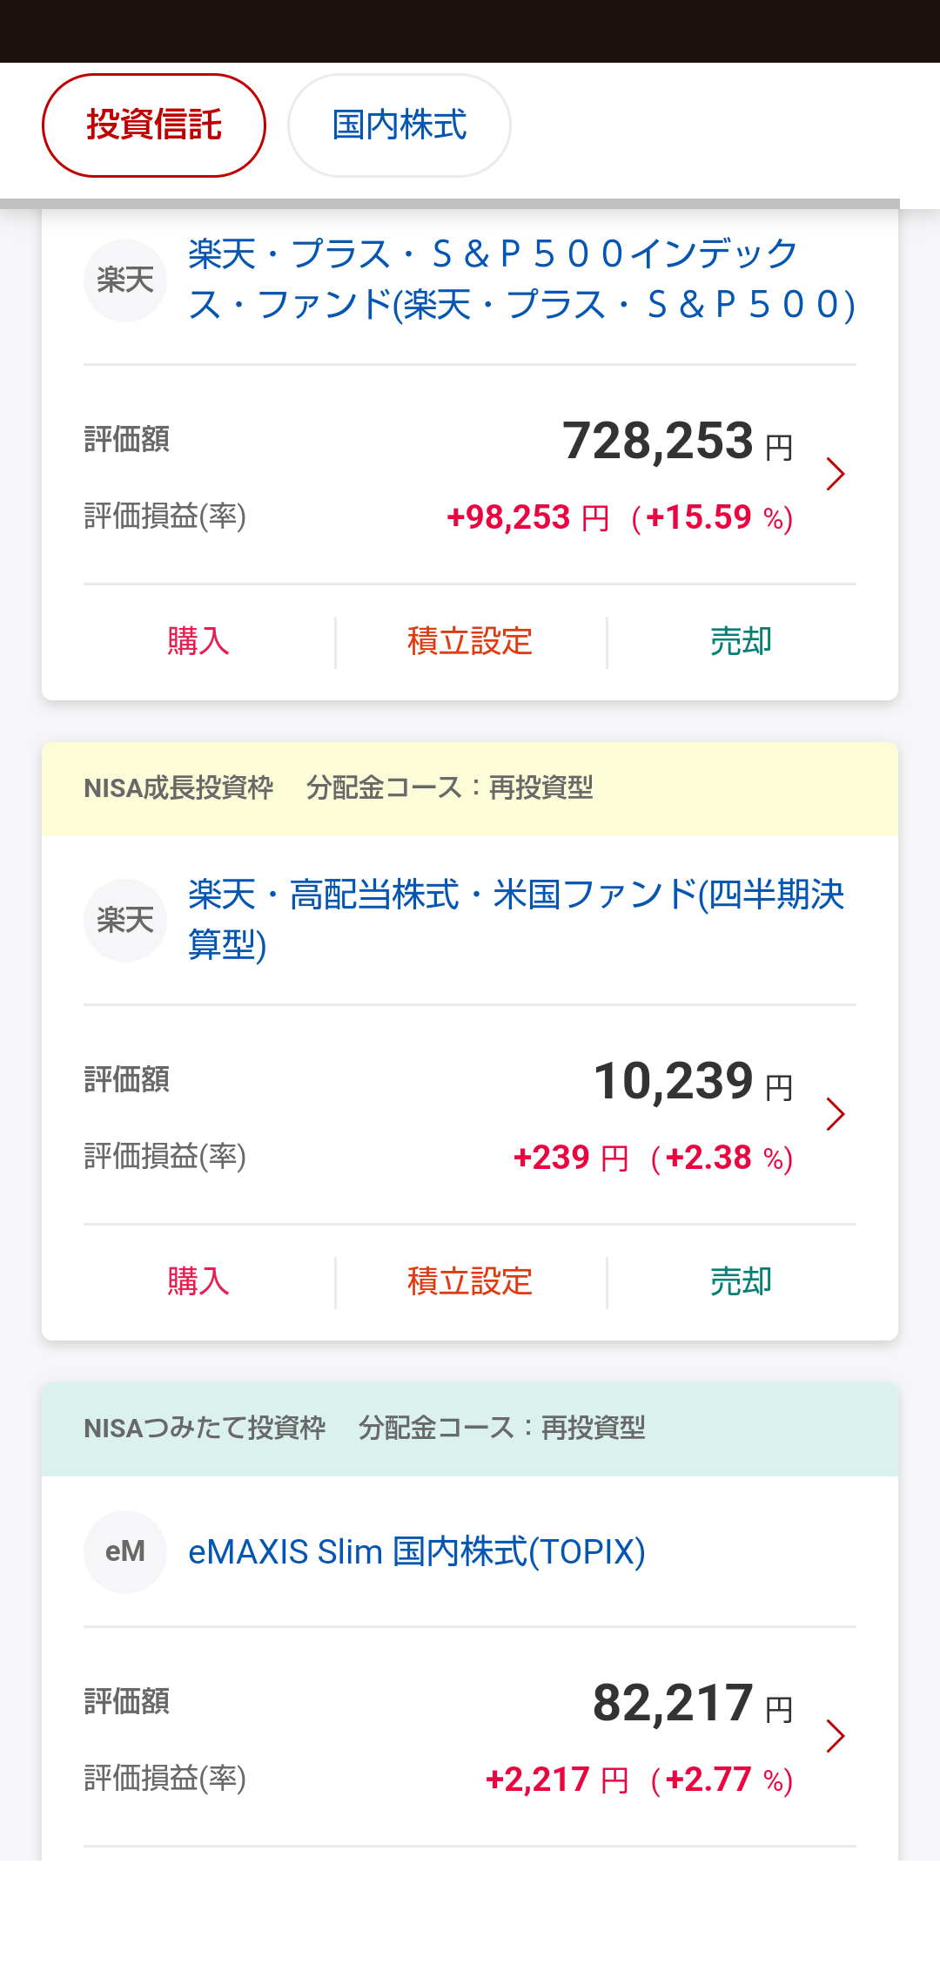Tap the 楽天 logo beside the 高配当株式 fund
The image size is (940, 1986).
point(125,921)
